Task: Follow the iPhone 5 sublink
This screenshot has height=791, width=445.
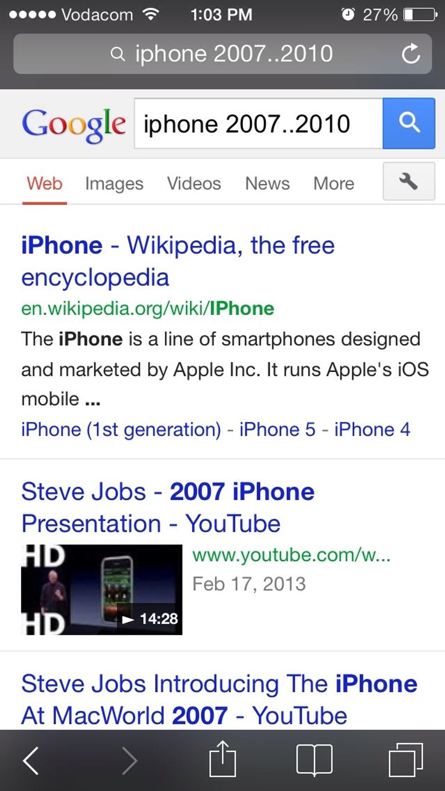Action: pos(277,430)
